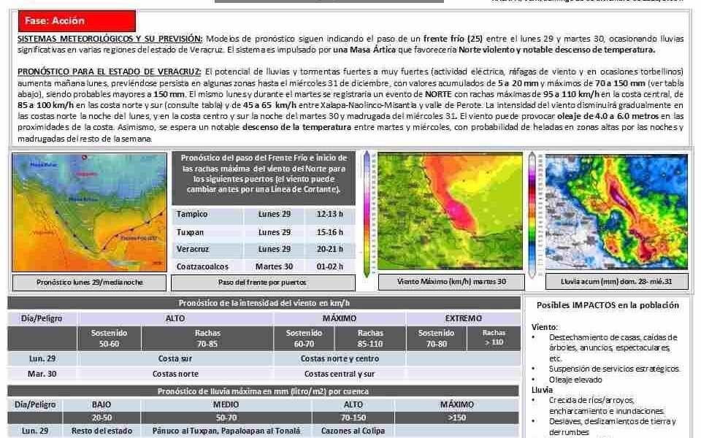Viewport: 701px width, 438px height.
Task: Select the "Cazones al Colipa" rainfall cell
Action: pyautogui.click(x=353, y=431)
